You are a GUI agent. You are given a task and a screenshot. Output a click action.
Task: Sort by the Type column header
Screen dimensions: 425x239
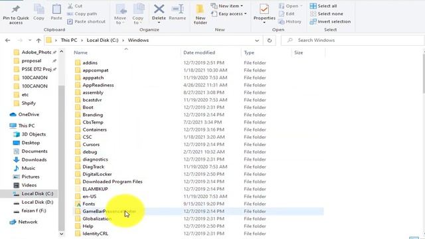tap(249, 52)
